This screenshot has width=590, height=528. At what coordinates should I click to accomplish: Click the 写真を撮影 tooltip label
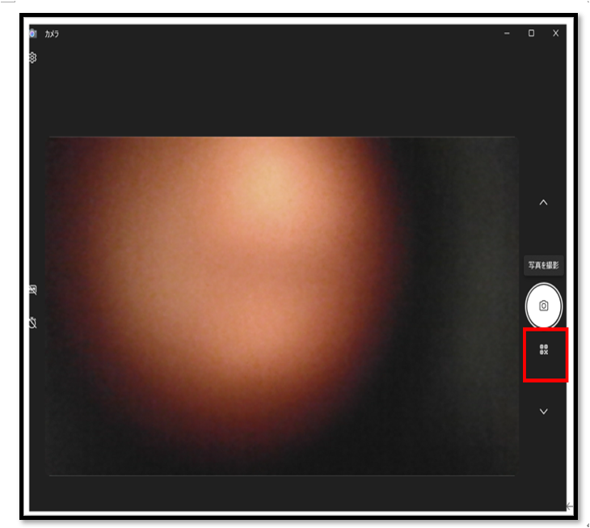click(544, 265)
